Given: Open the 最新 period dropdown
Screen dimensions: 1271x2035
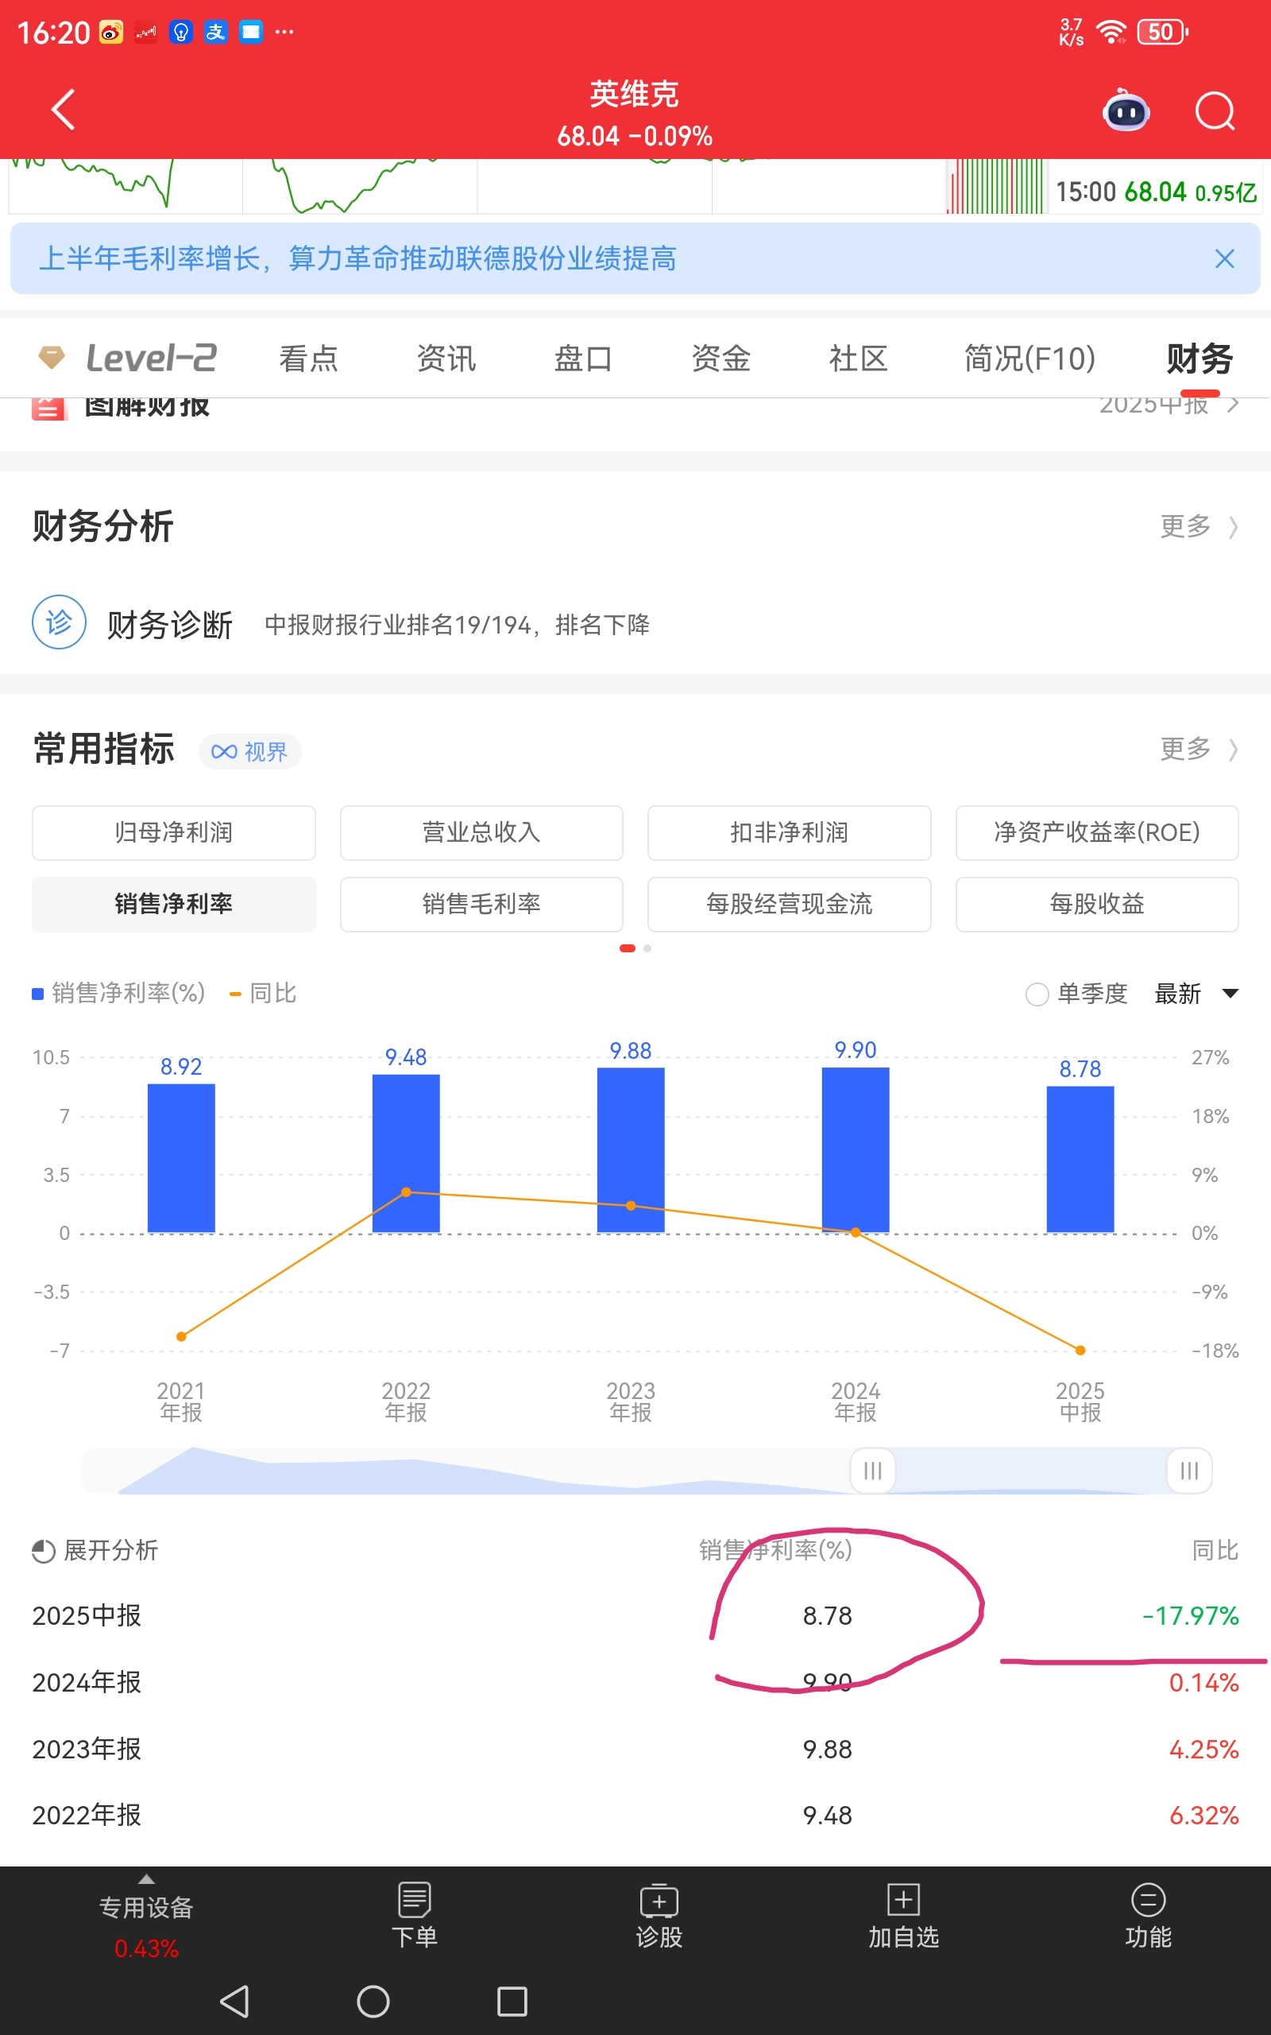Looking at the screenshot, I should pos(1196,994).
